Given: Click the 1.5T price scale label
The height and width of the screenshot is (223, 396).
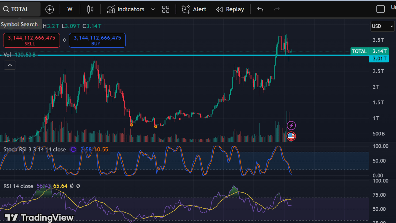Looking at the screenshot, I should pos(378,102).
